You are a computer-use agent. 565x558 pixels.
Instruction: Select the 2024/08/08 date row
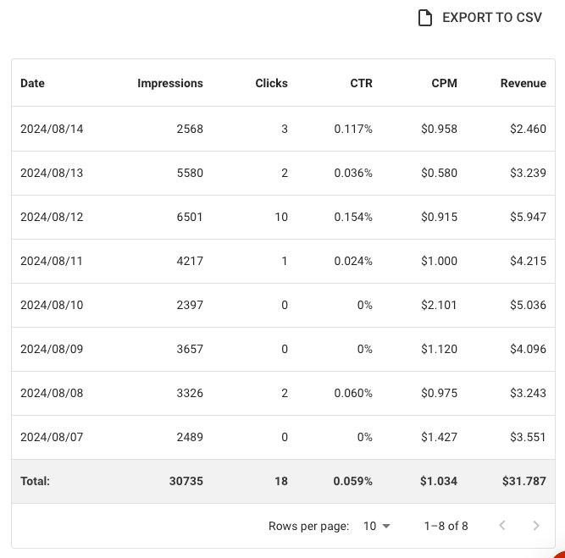point(52,393)
